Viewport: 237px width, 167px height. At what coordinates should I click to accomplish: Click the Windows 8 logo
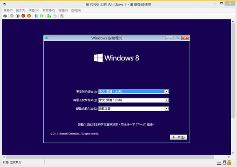pos(117,58)
